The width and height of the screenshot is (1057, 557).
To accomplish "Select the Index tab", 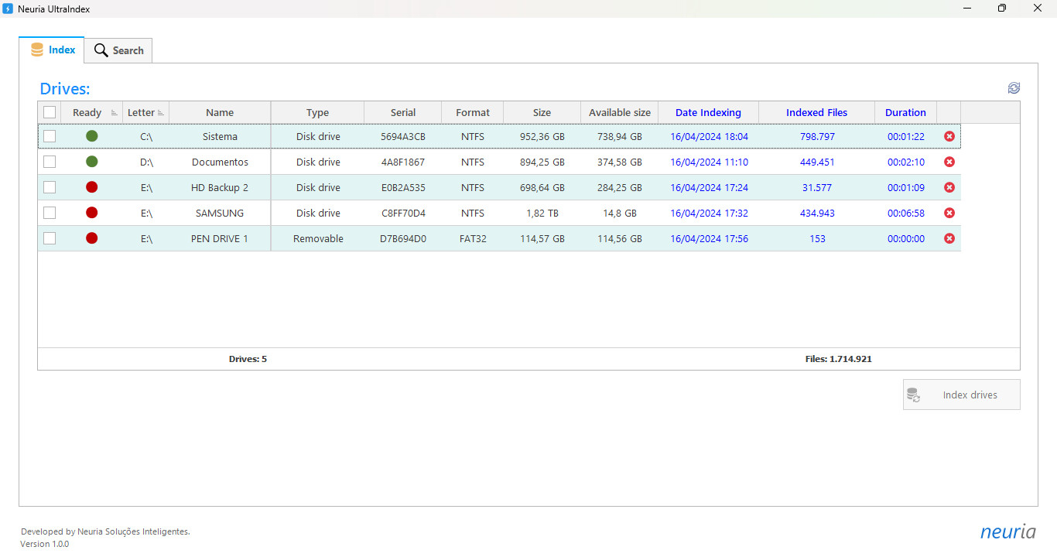I will pyautogui.click(x=52, y=49).
